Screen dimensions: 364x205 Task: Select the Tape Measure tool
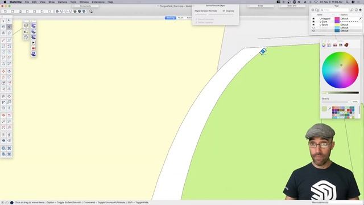[3, 96]
